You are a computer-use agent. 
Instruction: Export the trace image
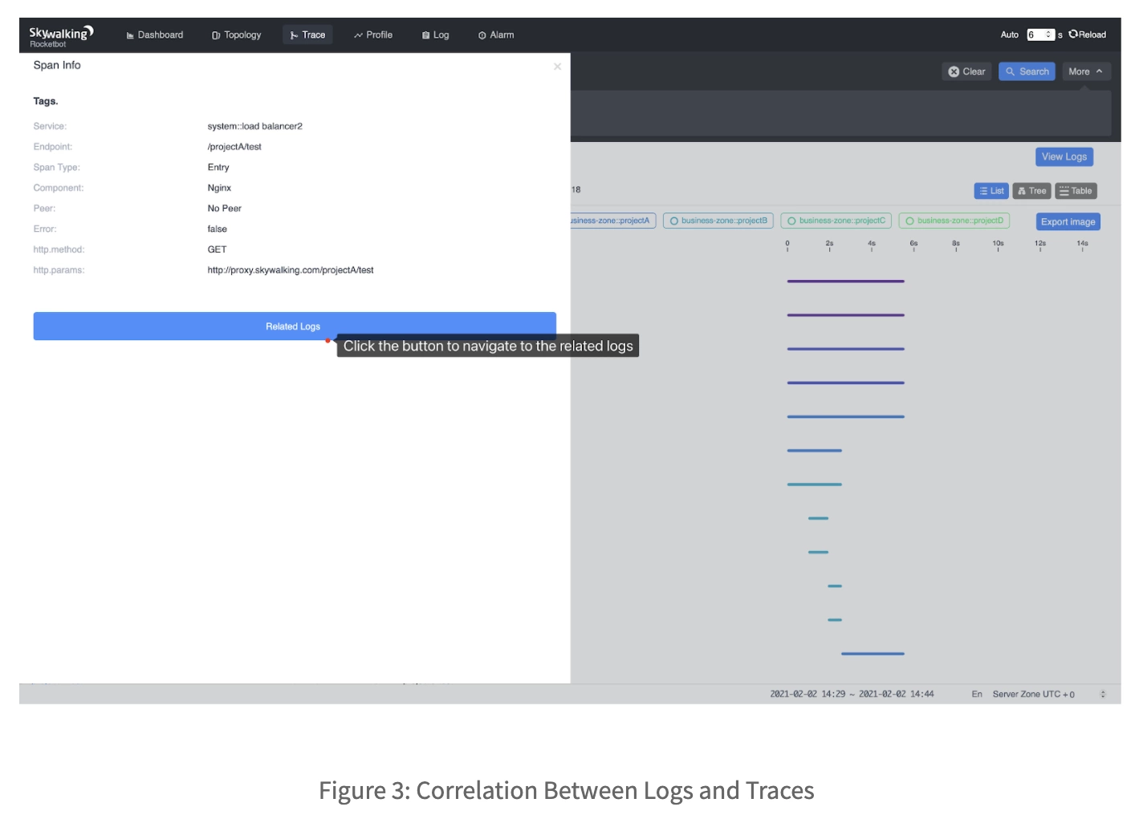(x=1068, y=222)
